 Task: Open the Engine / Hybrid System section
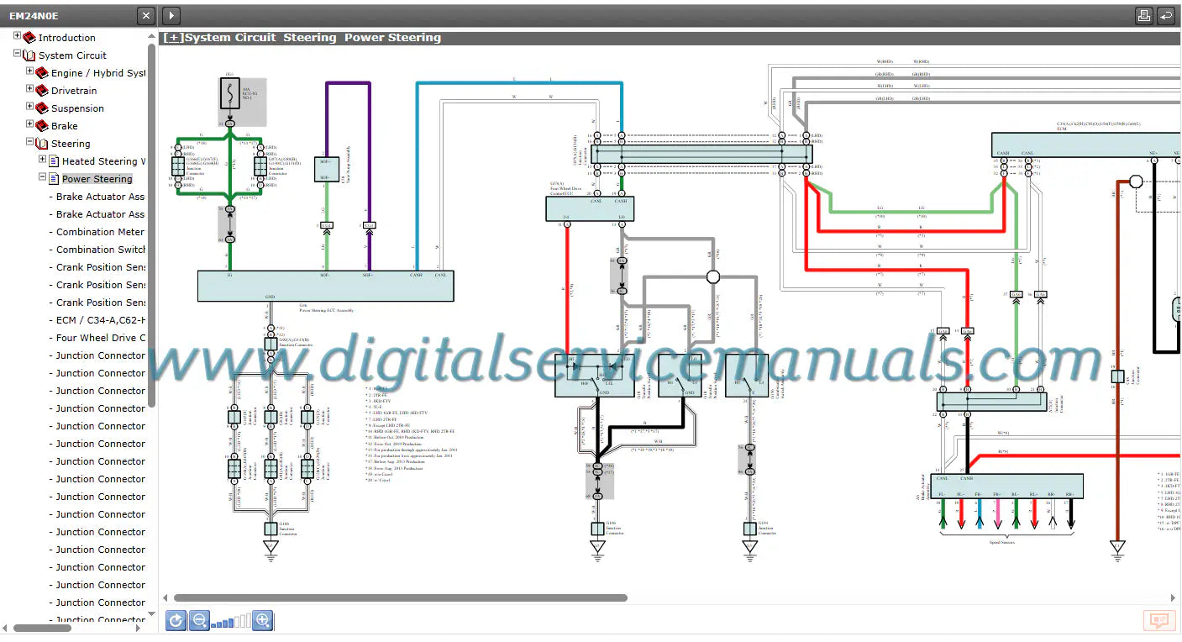click(98, 73)
